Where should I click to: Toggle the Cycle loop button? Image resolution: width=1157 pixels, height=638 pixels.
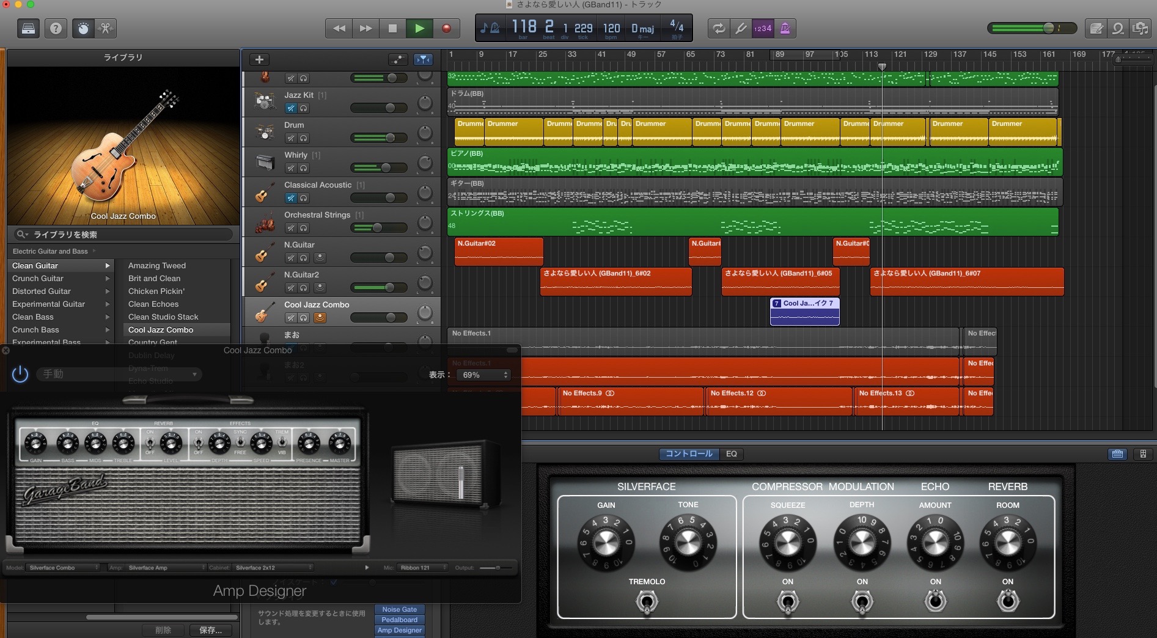[719, 28]
